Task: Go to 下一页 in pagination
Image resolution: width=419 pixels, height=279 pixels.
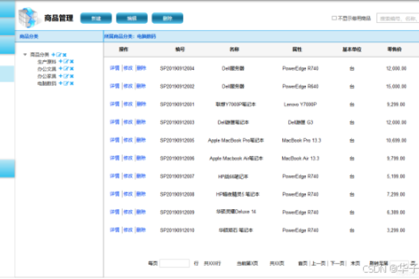Action: click(337, 263)
